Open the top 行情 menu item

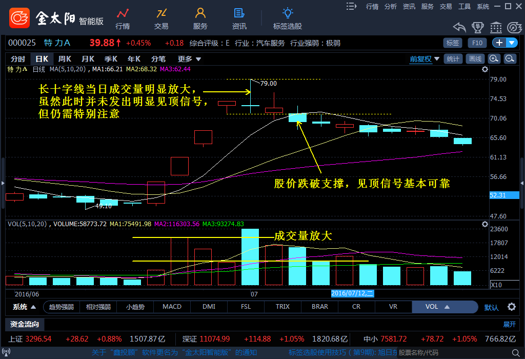pyautogui.click(x=372, y=6)
